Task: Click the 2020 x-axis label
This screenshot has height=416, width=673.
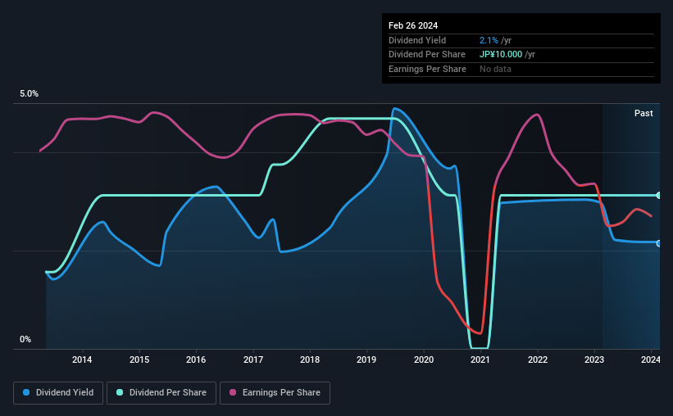Action: 424,359
